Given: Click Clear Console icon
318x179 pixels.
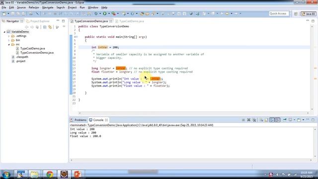Looking at the screenshot, I should (x=261, y=120).
